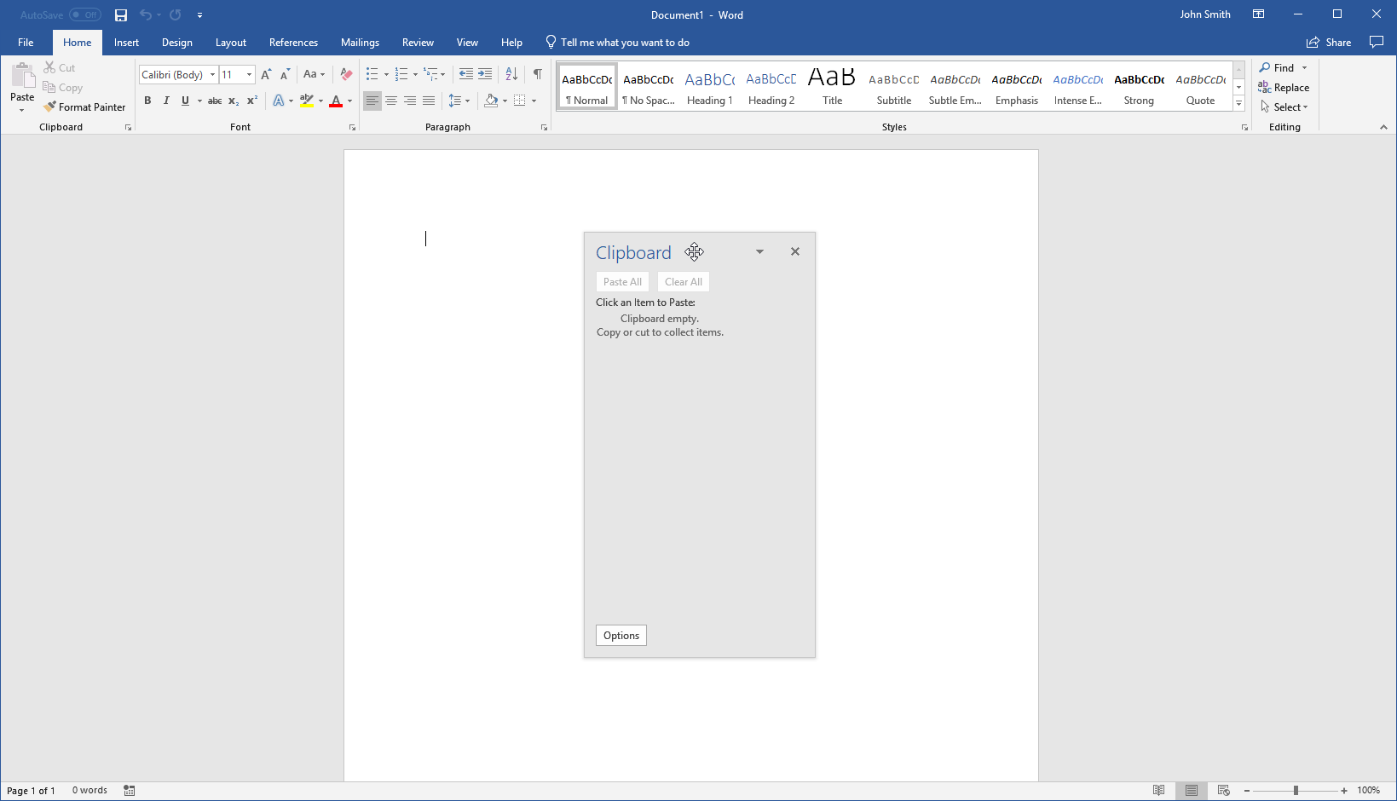Apply the Heading 1 style

tap(710, 87)
